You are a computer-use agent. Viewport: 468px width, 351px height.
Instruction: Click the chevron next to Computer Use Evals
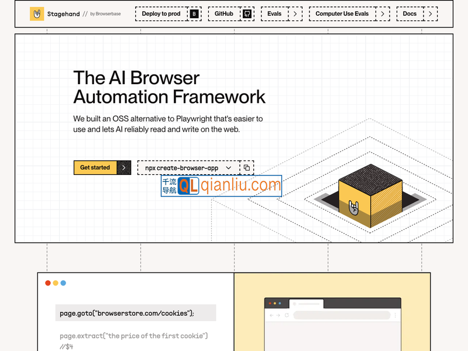coord(383,13)
